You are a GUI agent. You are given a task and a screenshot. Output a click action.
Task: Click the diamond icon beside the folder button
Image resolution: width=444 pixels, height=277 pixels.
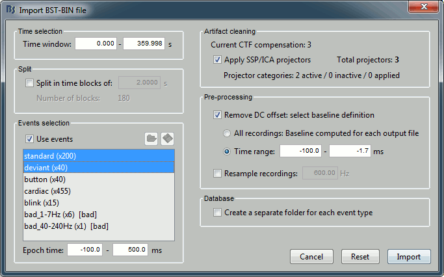168,139
